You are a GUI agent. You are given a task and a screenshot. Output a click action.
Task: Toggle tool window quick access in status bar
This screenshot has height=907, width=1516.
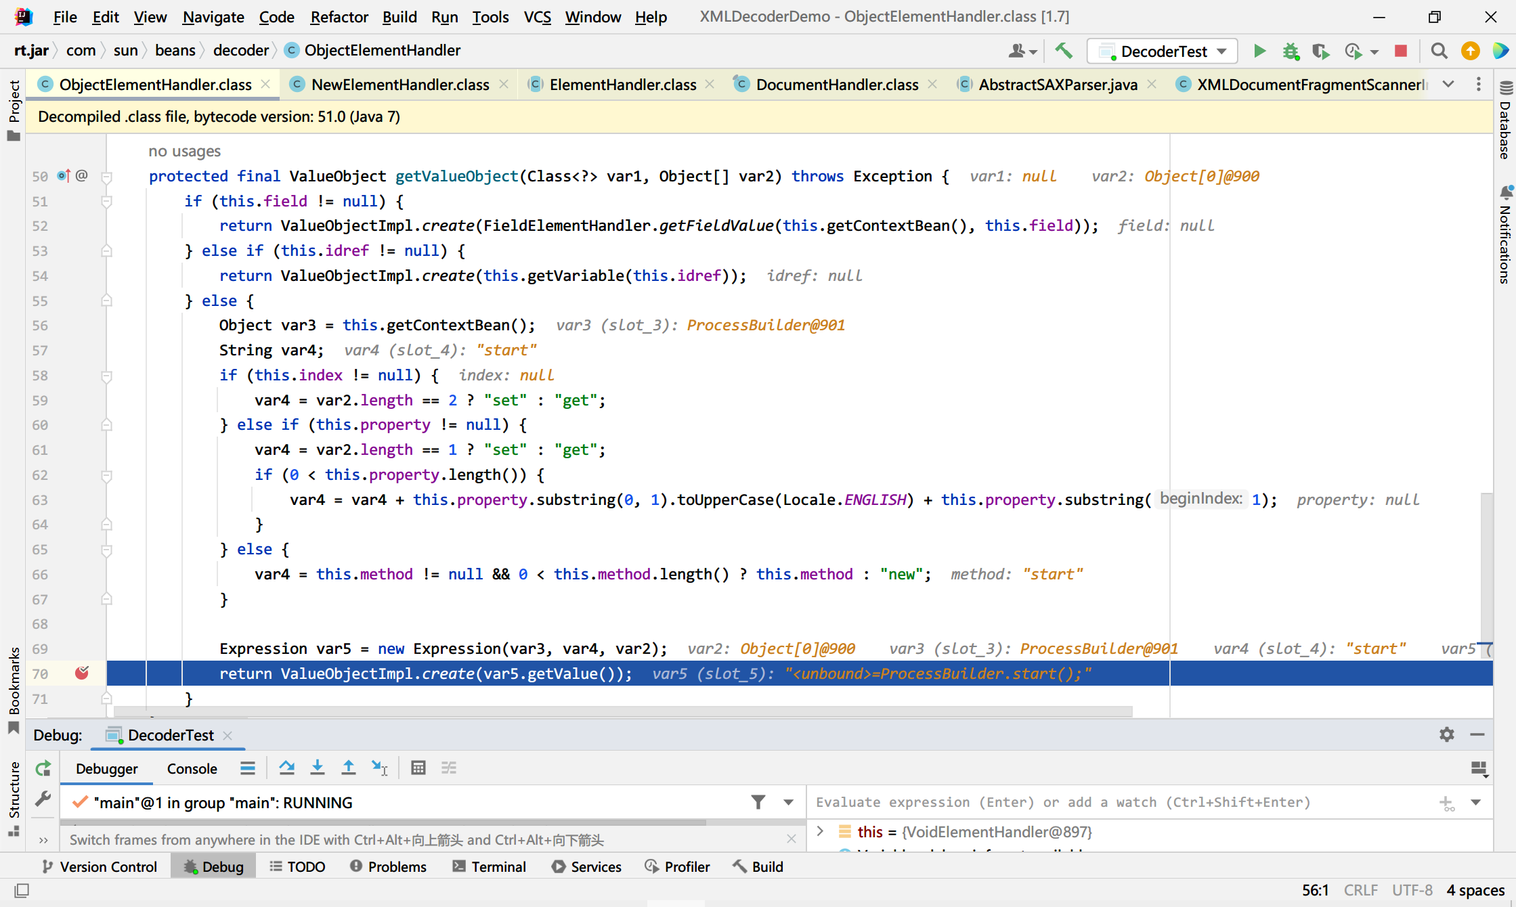point(22,891)
